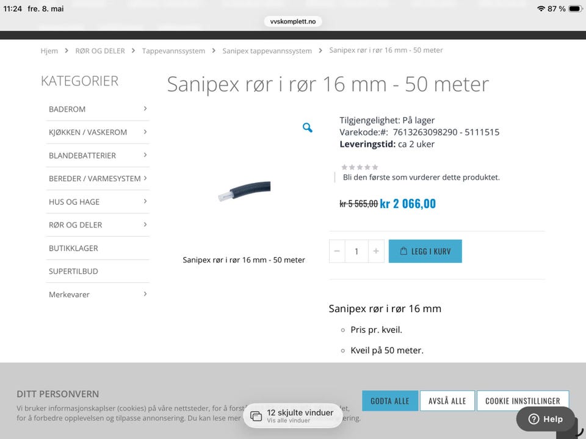The width and height of the screenshot is (586, 439).
Task: Click the magnifier zoom icon on product image
Action: point(307,127)
